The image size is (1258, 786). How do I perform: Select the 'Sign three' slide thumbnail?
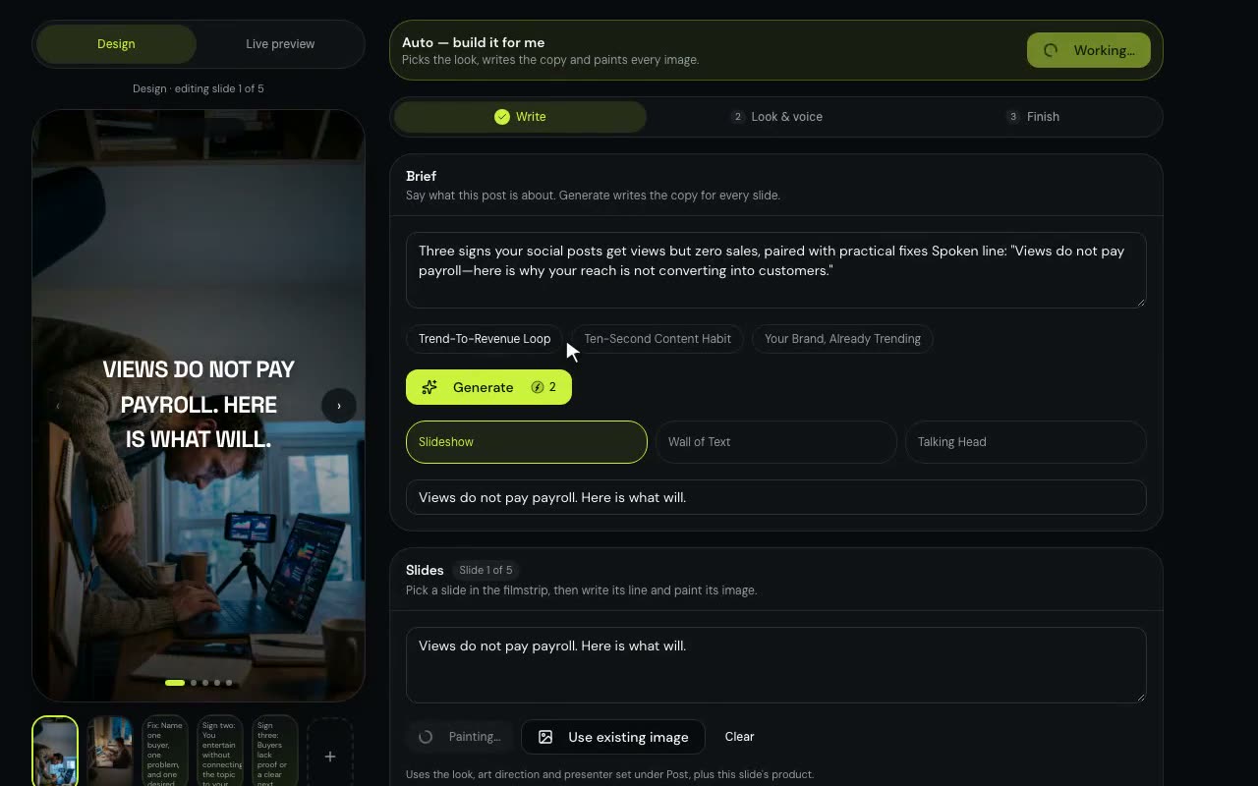click(x=275, y=752)
